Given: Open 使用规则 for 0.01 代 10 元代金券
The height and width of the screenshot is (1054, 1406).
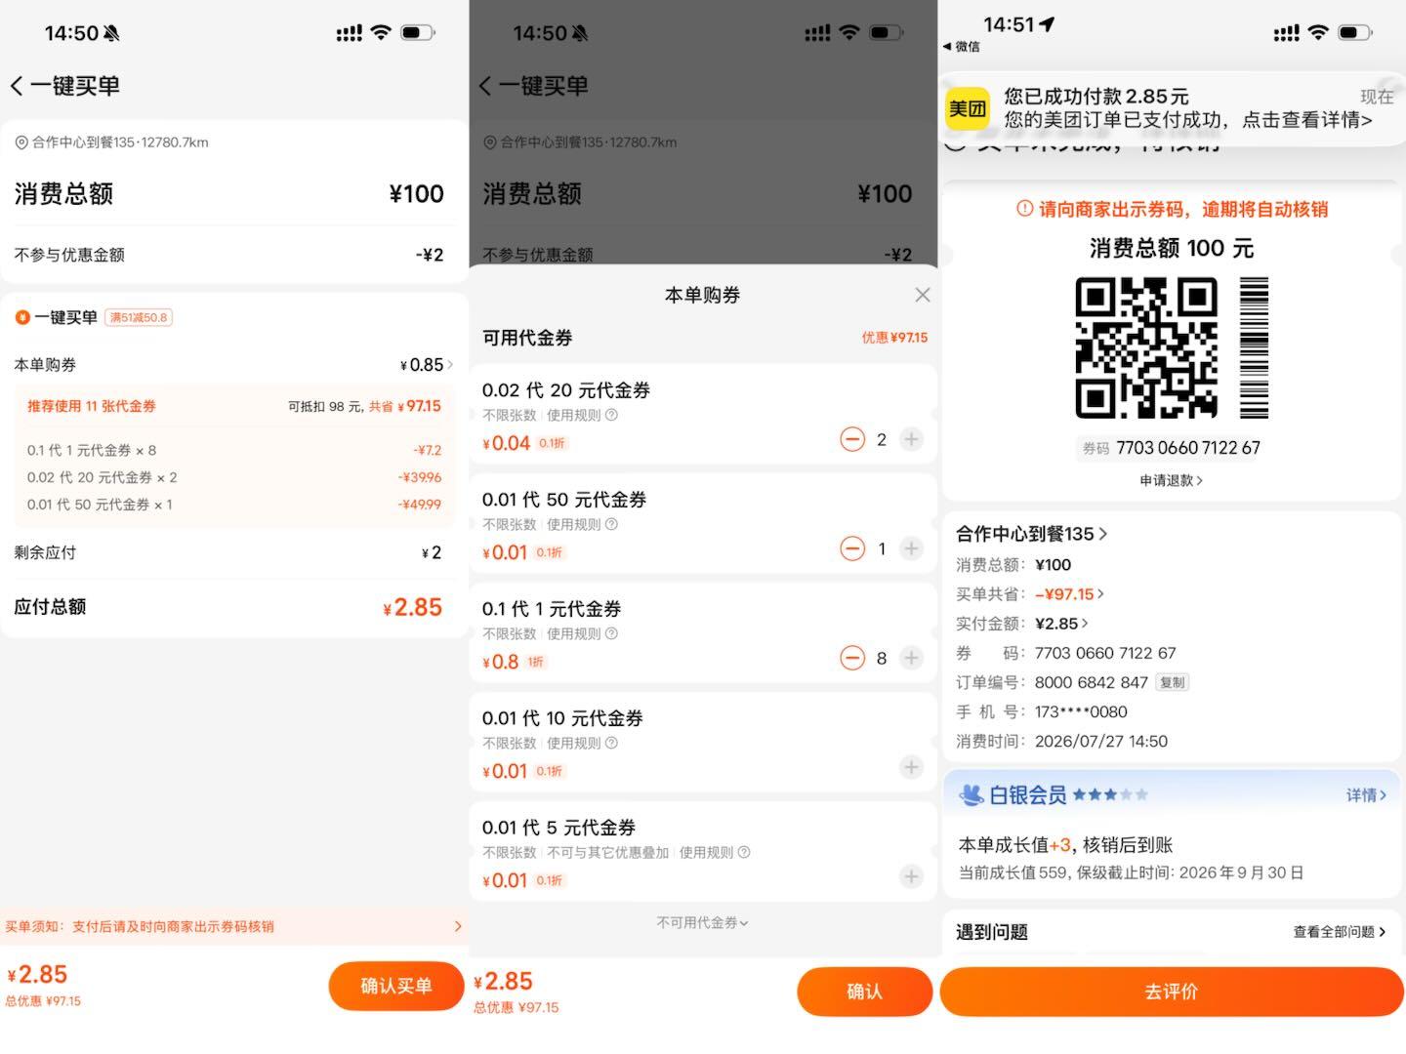Looking at the screenshot, I should tap(582, 743).
